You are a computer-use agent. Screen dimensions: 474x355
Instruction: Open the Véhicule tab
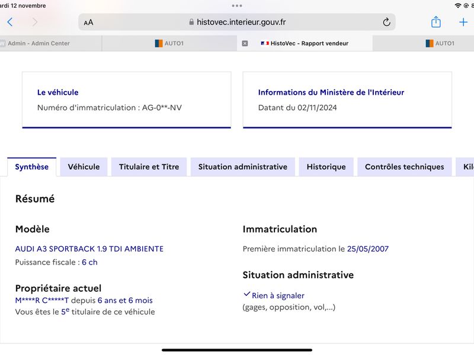click(84, 167)
